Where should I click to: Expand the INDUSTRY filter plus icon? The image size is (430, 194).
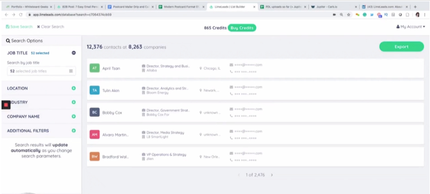74,102
